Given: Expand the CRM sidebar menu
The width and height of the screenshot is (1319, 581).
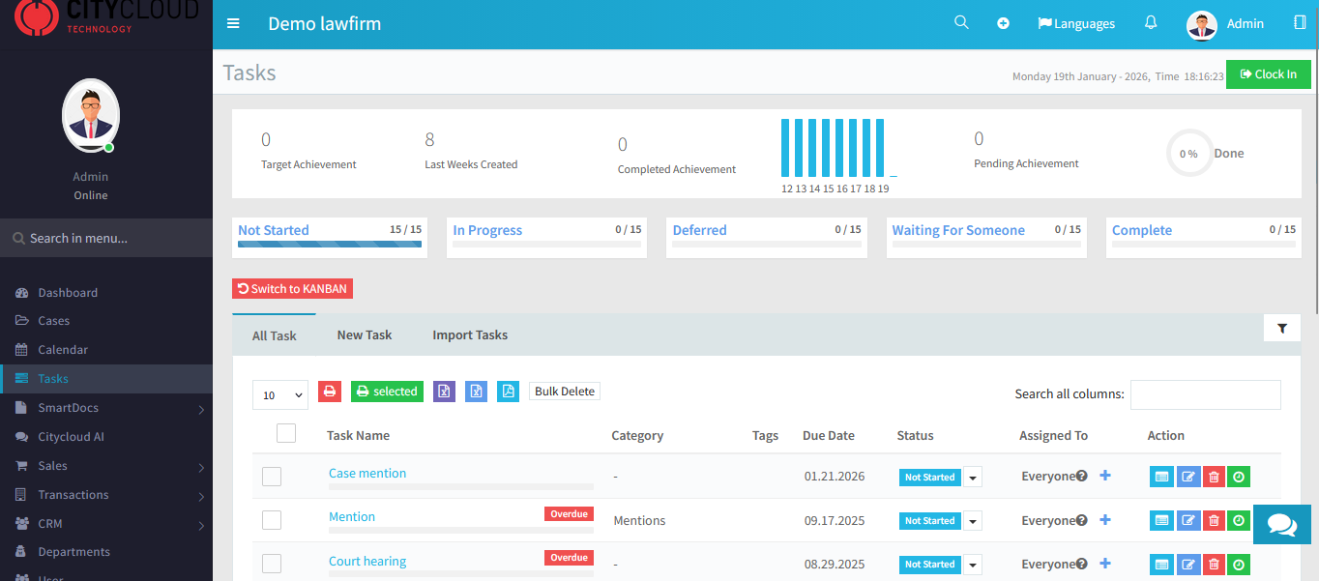Looking at the screenshot, I should [106, 524].
